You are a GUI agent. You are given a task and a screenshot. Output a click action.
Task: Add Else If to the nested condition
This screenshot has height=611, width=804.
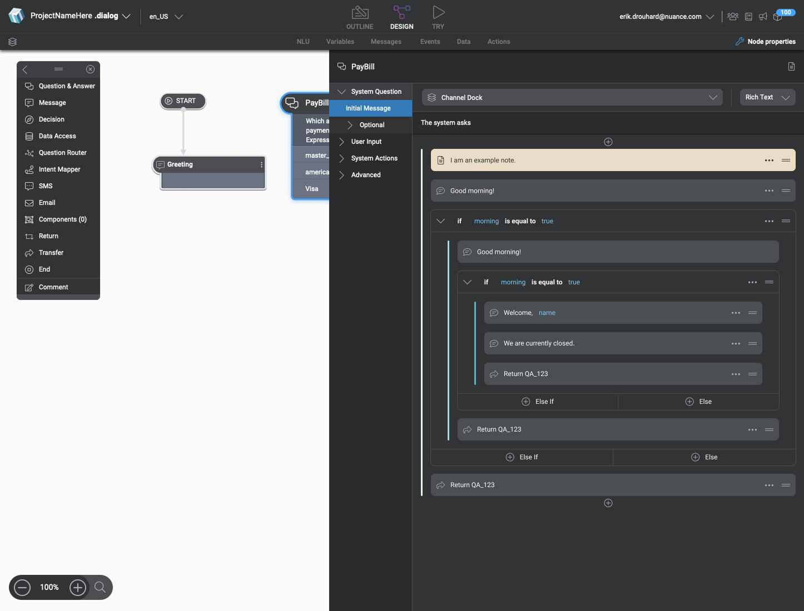(538, 402)
